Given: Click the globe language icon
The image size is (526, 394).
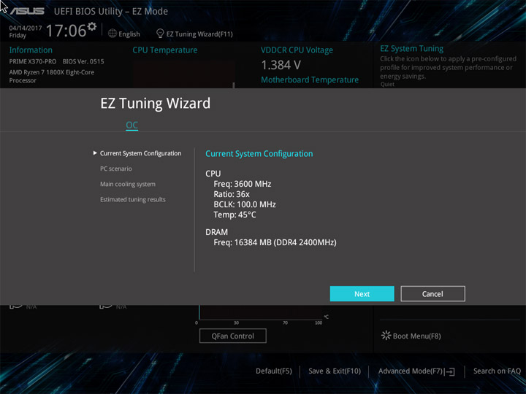Looking at the screenshot, I should (113, 34).
